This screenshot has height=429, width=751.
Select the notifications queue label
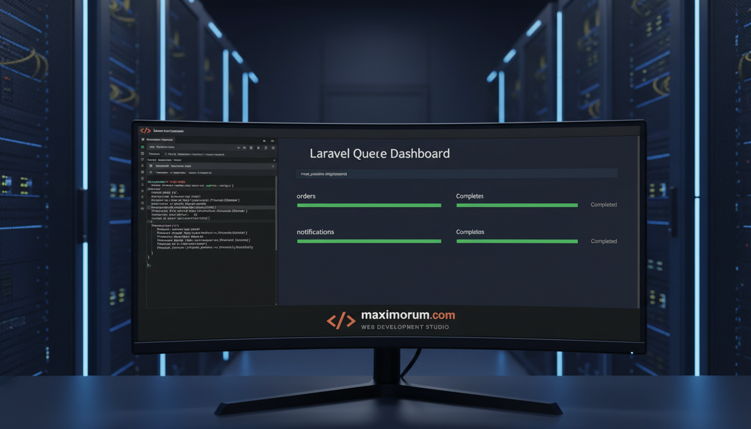(315, 232)
